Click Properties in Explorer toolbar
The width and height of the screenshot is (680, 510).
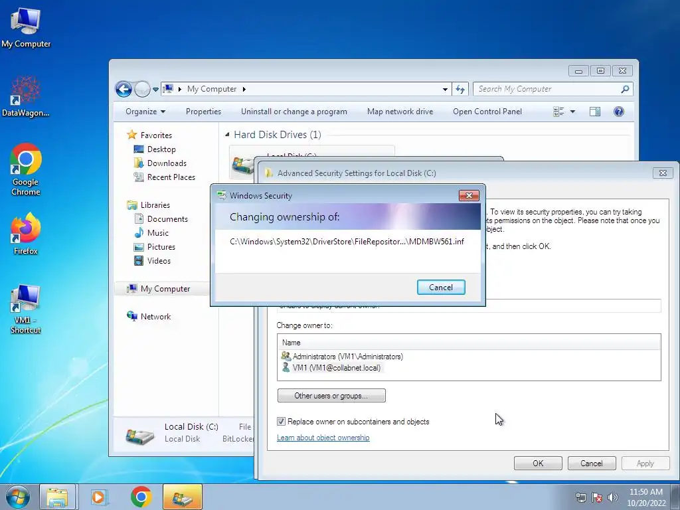point(203,112)
